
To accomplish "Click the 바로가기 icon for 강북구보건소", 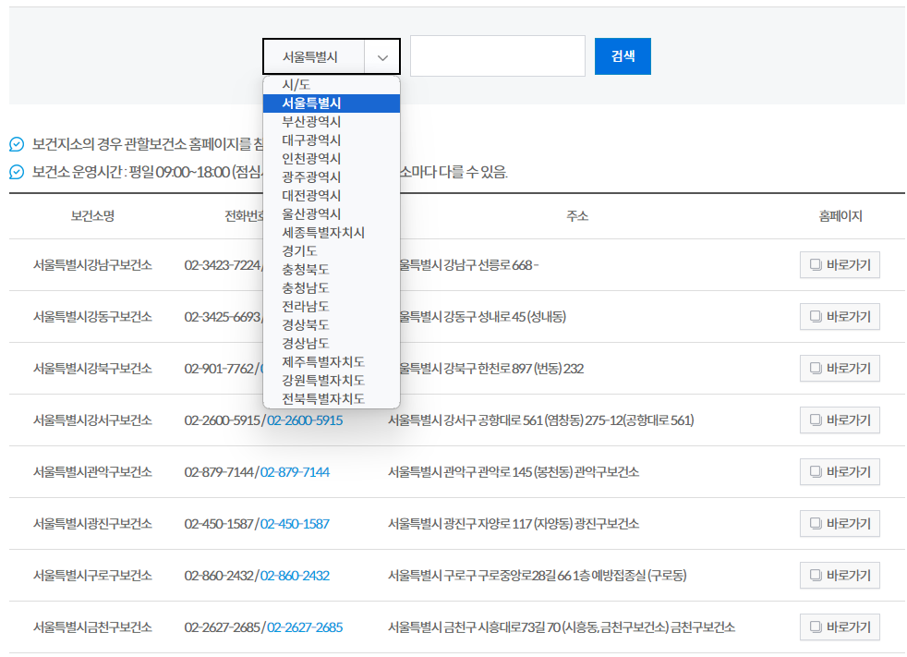I will coord(816,368).
